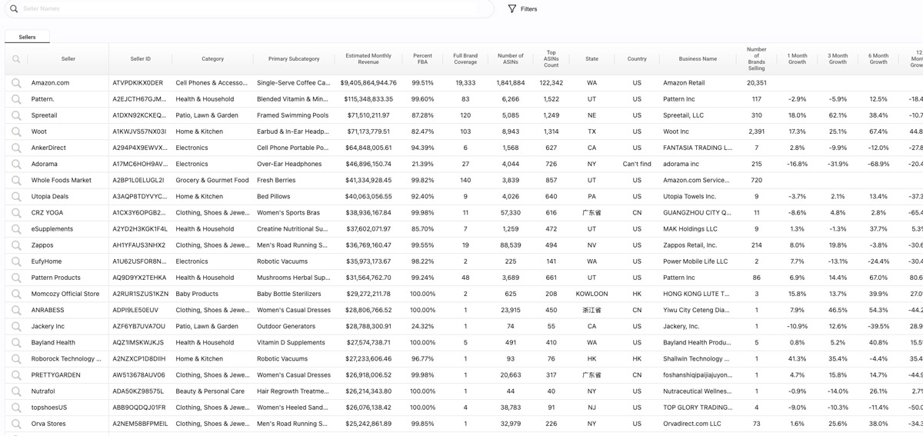This screenshot has width=923, height=436.
Task: Open details magnifier for Bayland Health row
Action: click(16, 342)
